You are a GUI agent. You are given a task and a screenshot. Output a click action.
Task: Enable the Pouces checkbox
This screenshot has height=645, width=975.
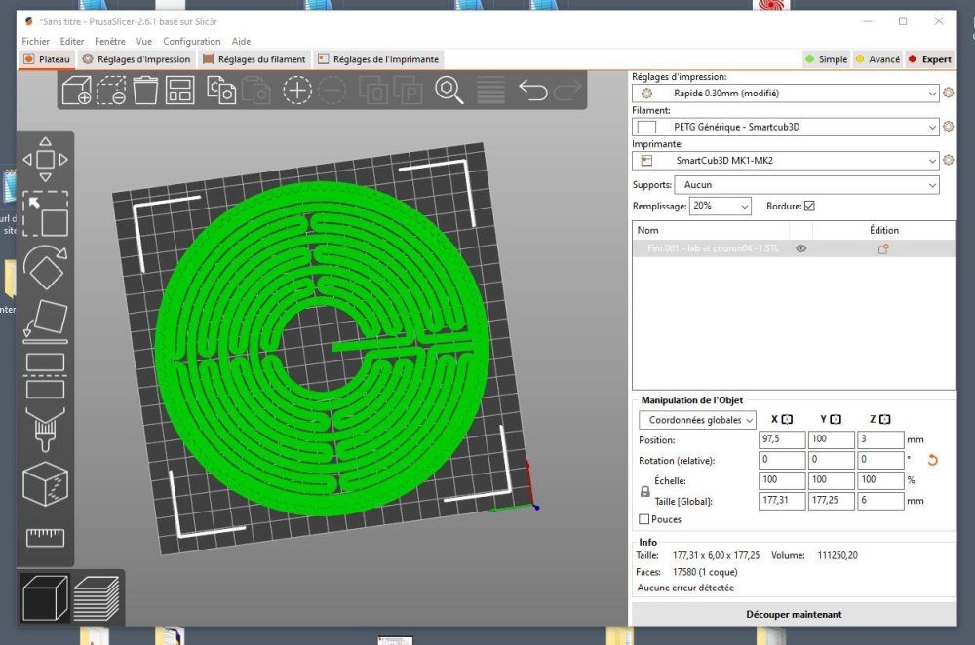[643, 519]
